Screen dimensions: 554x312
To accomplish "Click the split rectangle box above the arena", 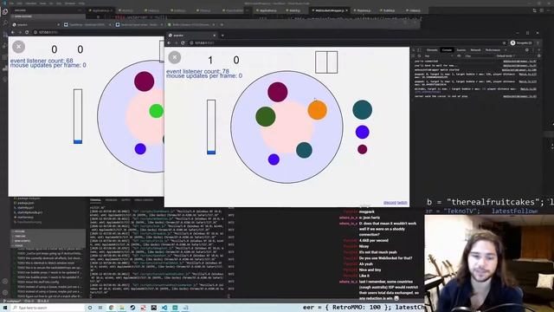I will (326, 62).
